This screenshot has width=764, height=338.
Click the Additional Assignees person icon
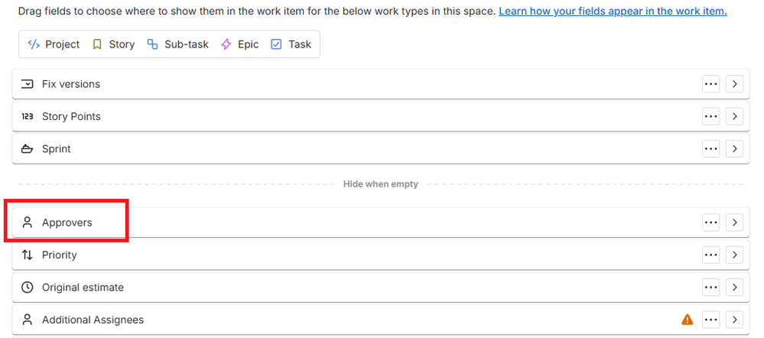coord(28,320)
